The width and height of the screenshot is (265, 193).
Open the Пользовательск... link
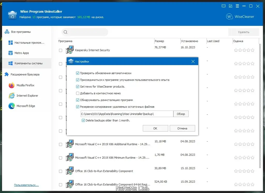(x=26, y=185)
